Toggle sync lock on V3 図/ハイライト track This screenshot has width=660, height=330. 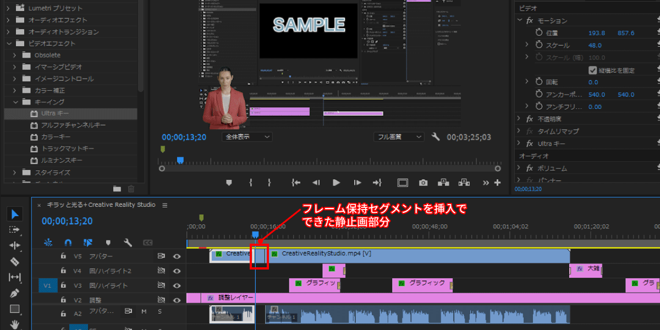tap(162, 286)
